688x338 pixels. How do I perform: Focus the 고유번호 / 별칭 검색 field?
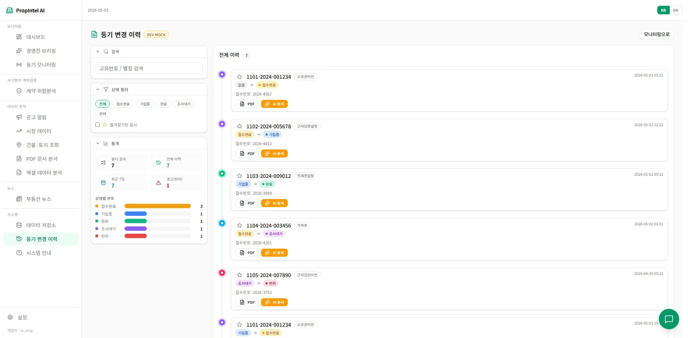coord(149,68)
